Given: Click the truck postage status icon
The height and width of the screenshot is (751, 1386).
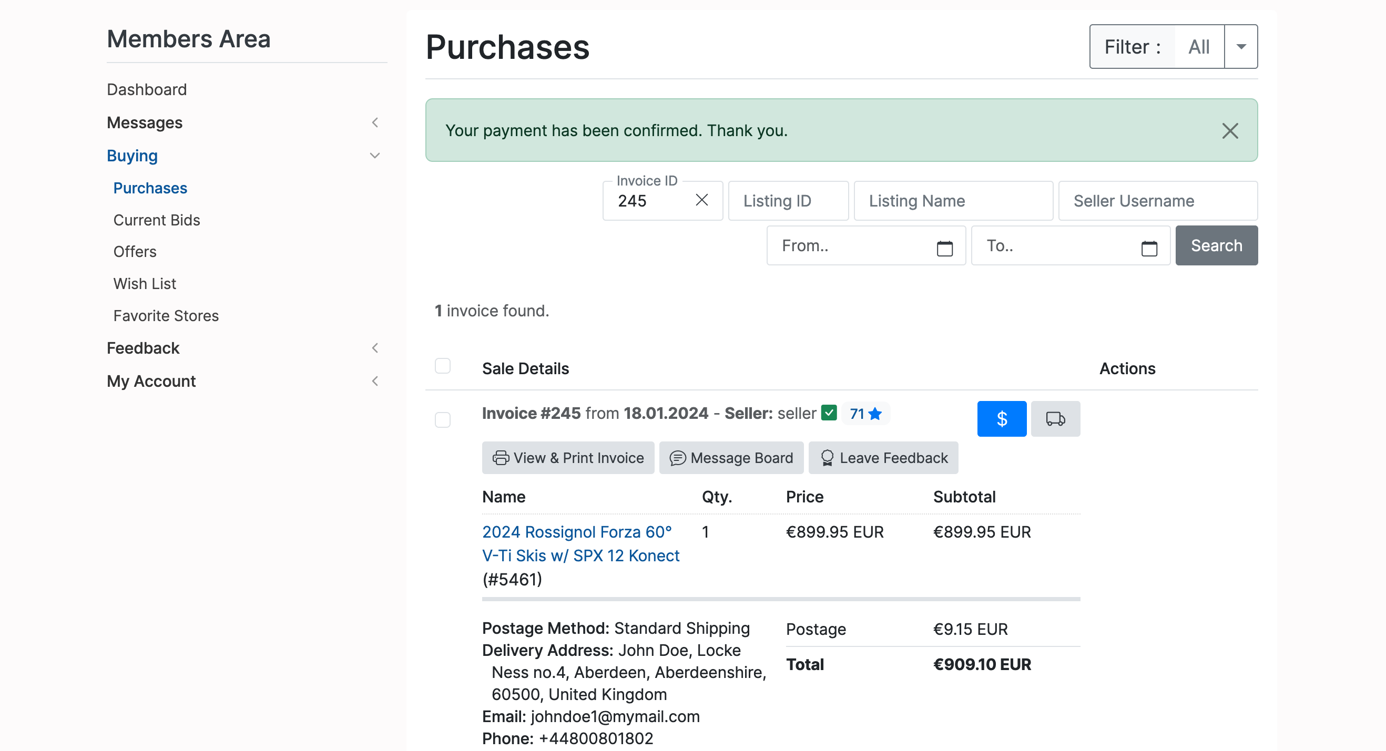Looking at the screenshot, I should click(1055, 418).
